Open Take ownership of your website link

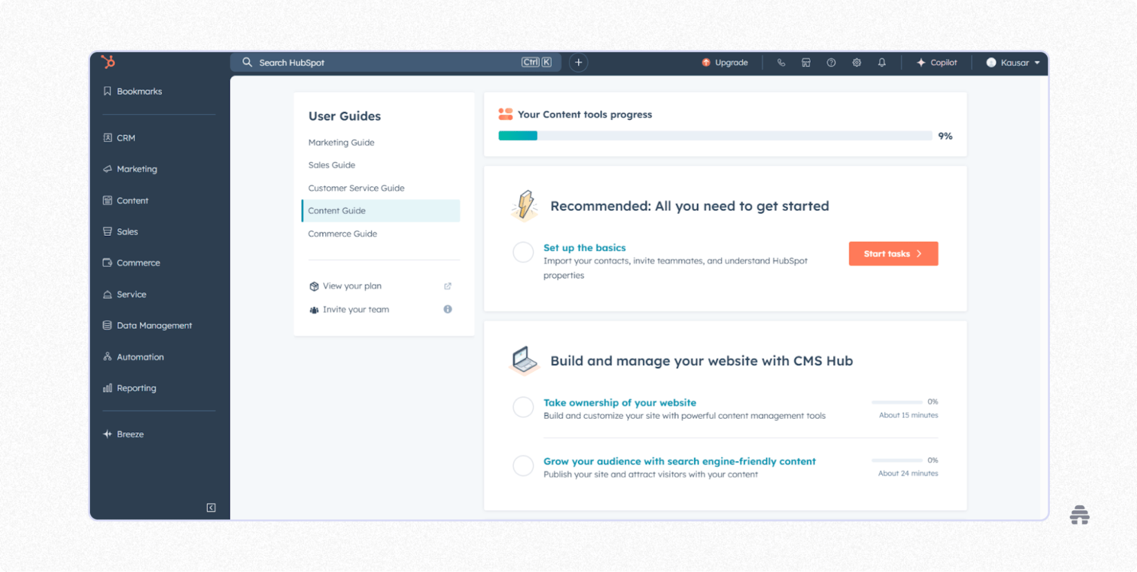(619, 403)
